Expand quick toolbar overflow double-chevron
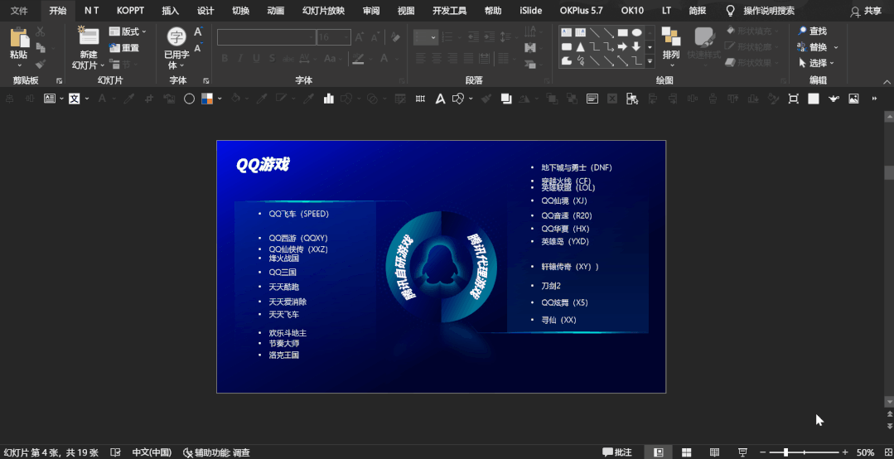The width and height of the screenshot is (894, 459). [874, 99]
